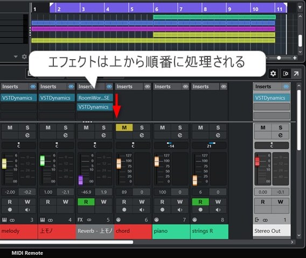The width and height of the screenshot is (306, 258).
Task: Solo the Stereo Out channel
Action: pos(280,127)
